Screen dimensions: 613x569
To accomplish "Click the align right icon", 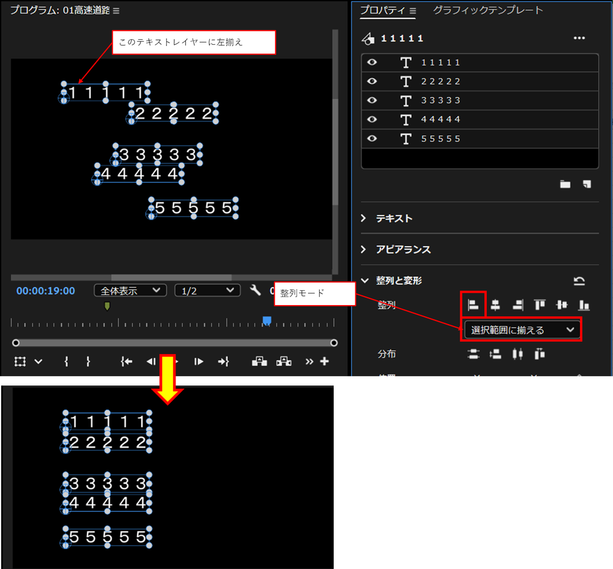I will (518, 304).
